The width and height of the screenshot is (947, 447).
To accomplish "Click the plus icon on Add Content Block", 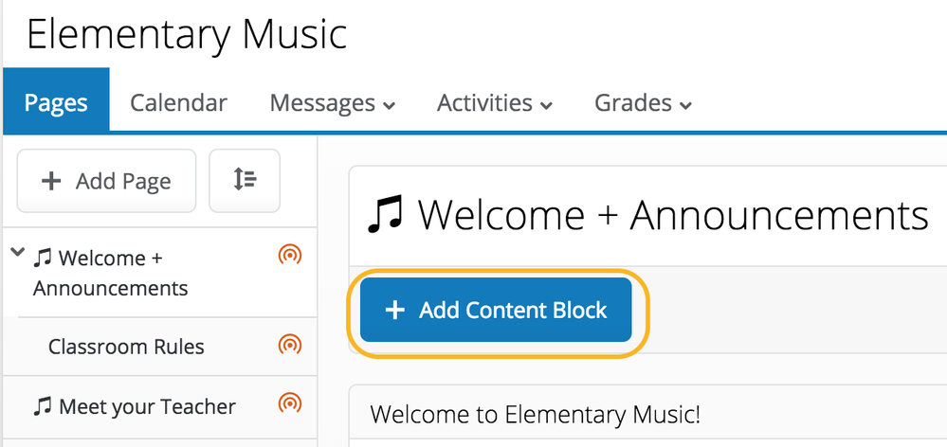I will (394, 310).
